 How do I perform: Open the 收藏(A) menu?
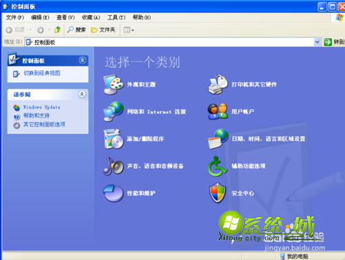[x=91, y=17]
